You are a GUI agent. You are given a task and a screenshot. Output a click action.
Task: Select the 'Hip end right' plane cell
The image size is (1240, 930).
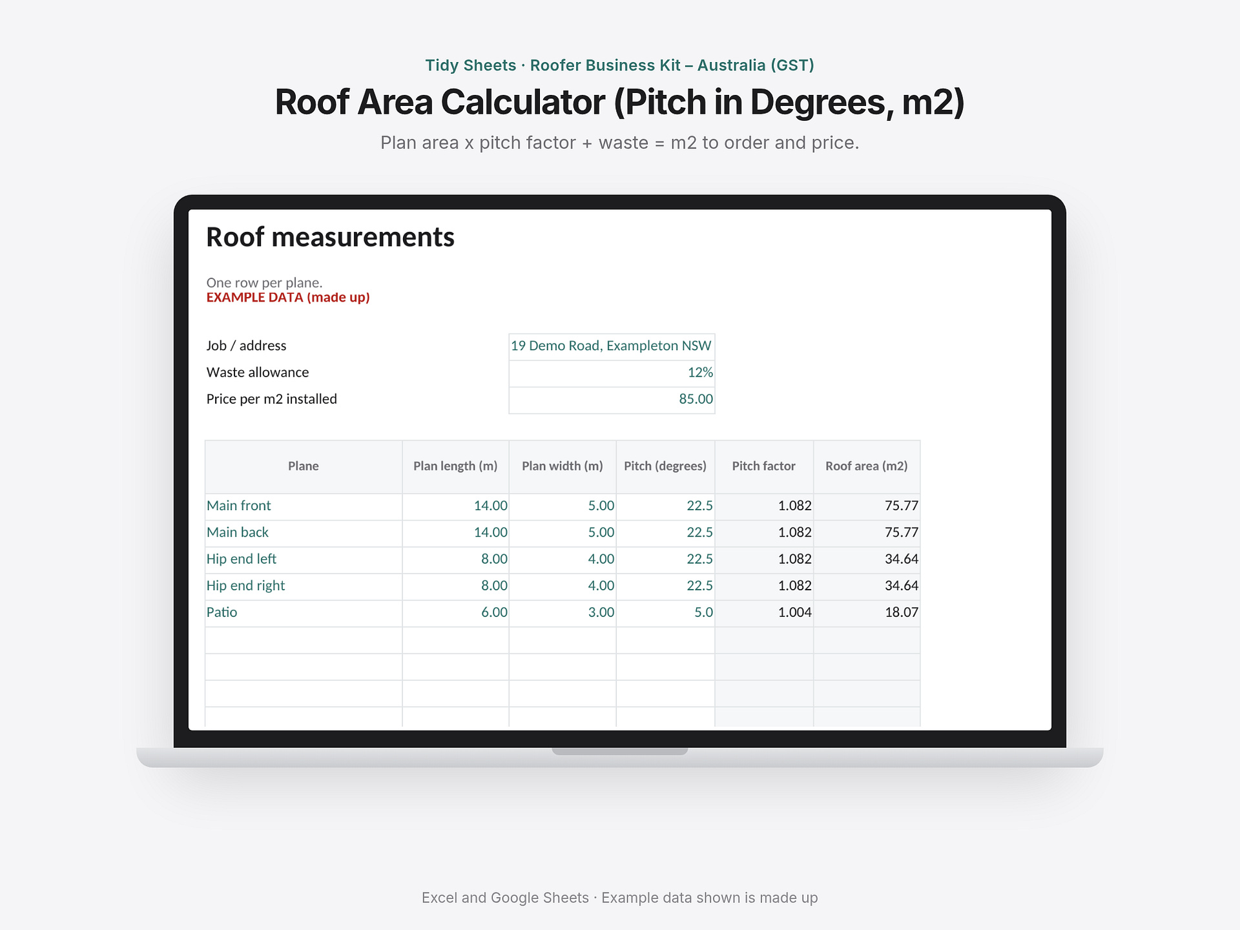tap(304, 586)
